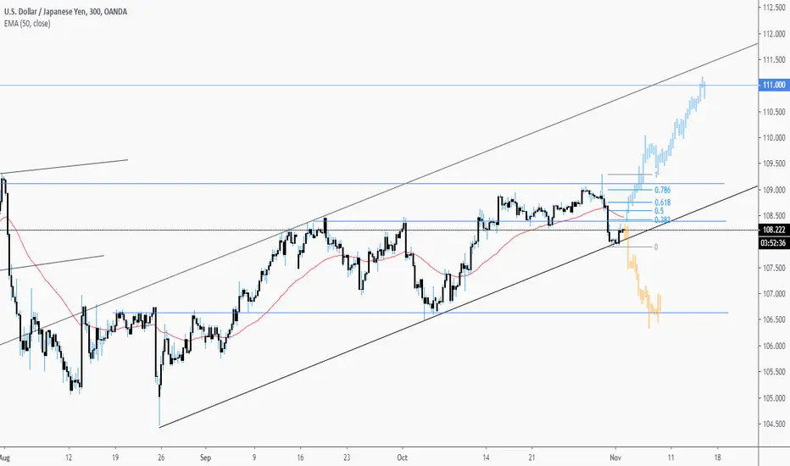This screenshot has height=466, width=790.
Task: Click the Oct date marker on time axis
Action: (402, 458)
